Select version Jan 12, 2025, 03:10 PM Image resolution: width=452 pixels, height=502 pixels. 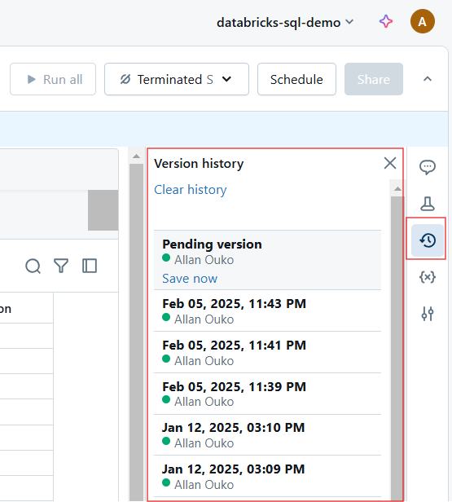click(267, 435)
